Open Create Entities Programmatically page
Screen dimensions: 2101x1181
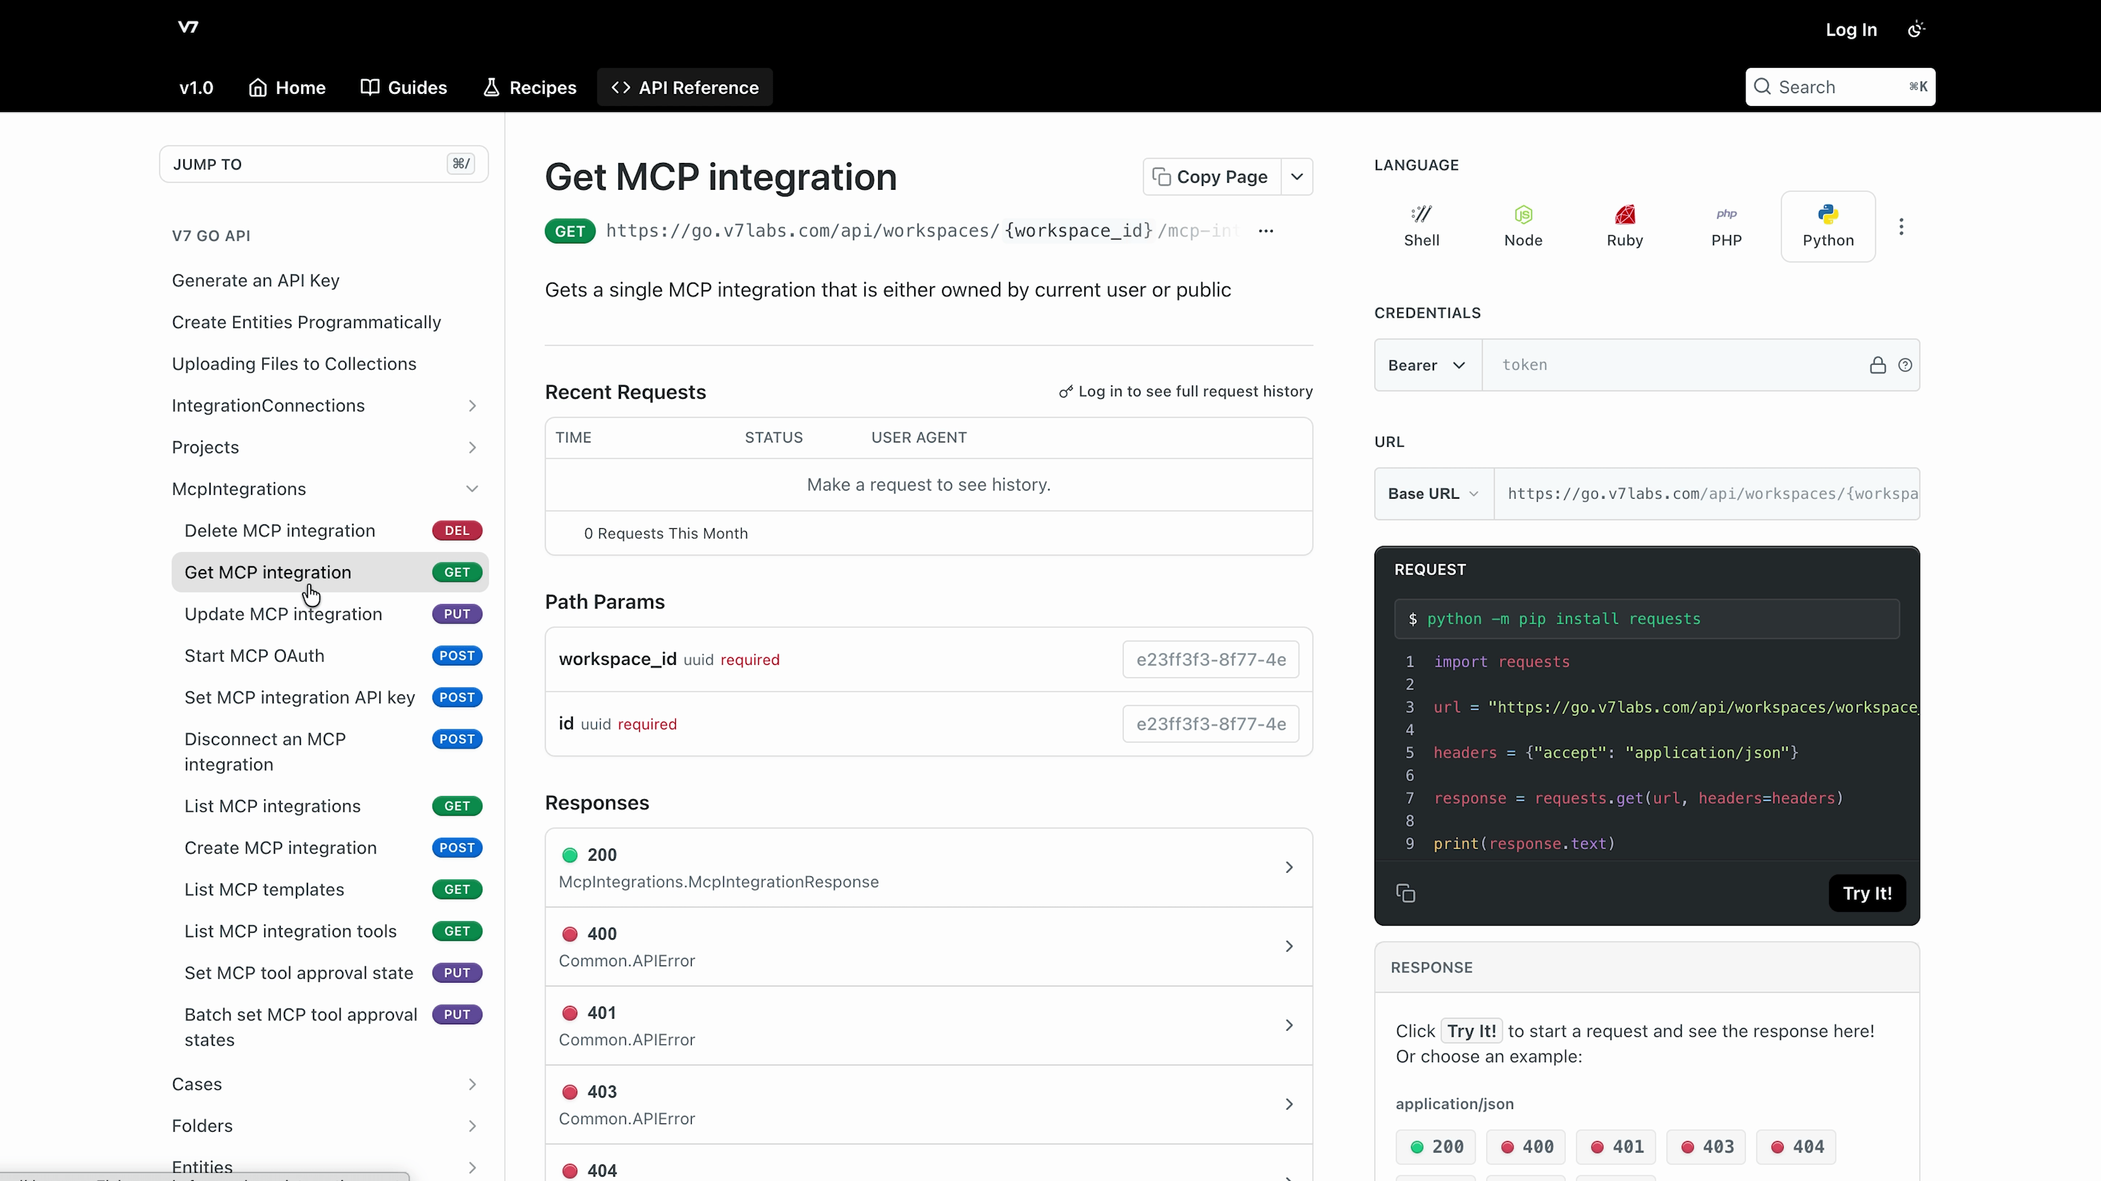click(x=306, y=322)
